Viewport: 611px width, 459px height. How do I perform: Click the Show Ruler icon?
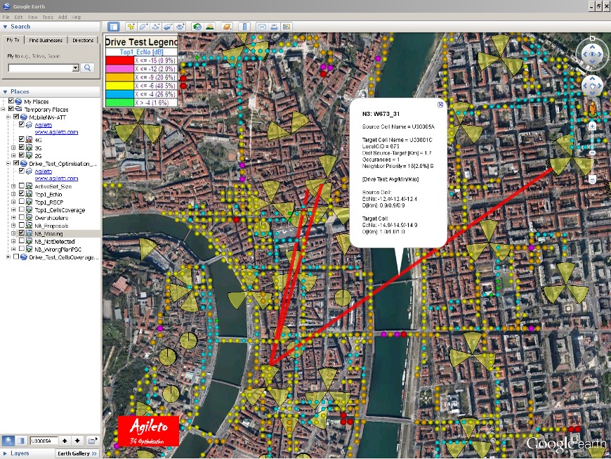(x=244, y=27)
